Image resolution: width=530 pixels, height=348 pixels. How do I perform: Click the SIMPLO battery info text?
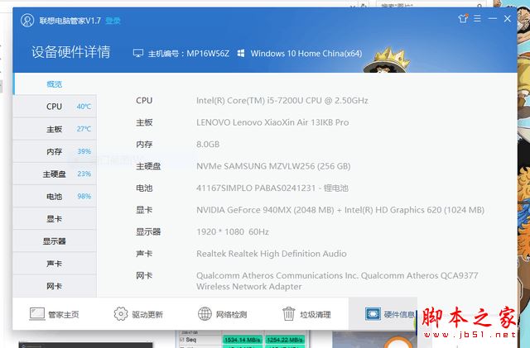coord(272,188)
